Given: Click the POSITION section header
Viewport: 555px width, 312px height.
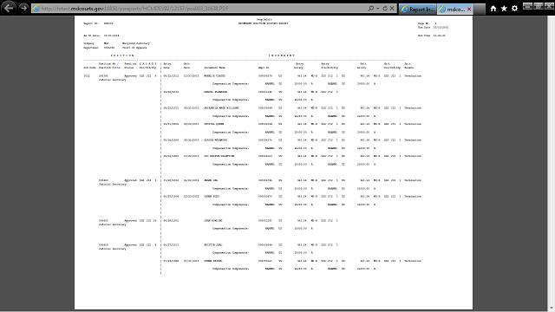Looking at the screenshot, I should click(122, 55).
